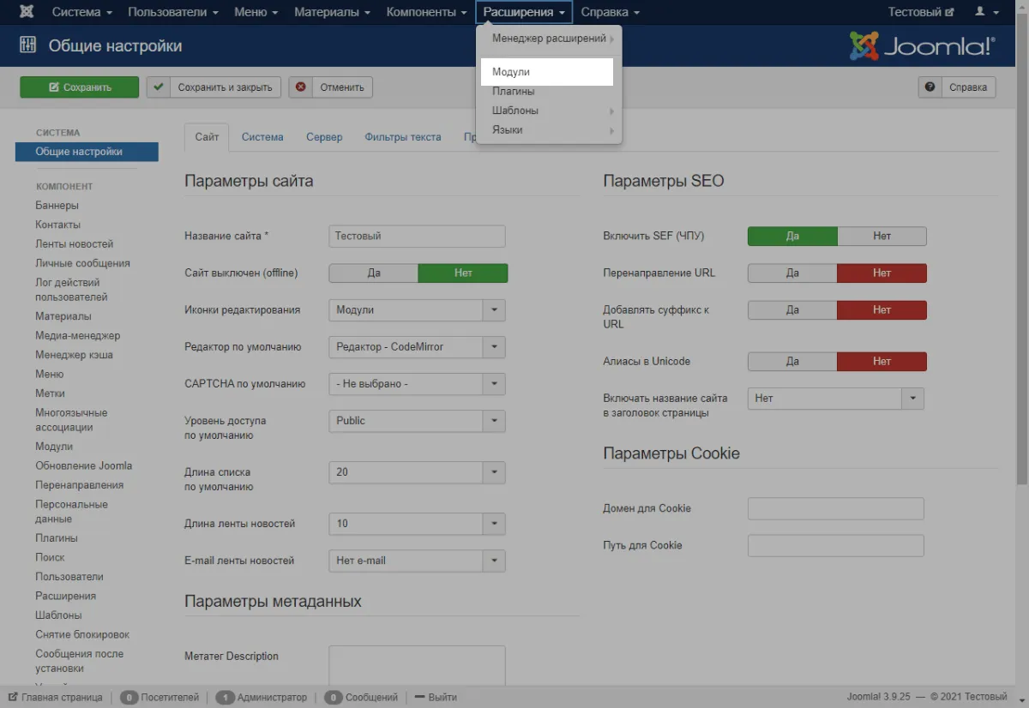The height and width of the screenshot is (708, 1029).
Task: Open Контакты in sidebar
Action: [58, 225]
